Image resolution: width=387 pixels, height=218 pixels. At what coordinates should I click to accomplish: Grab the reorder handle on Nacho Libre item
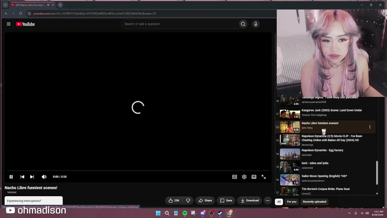pyautogui.click(x=277, y=127)
